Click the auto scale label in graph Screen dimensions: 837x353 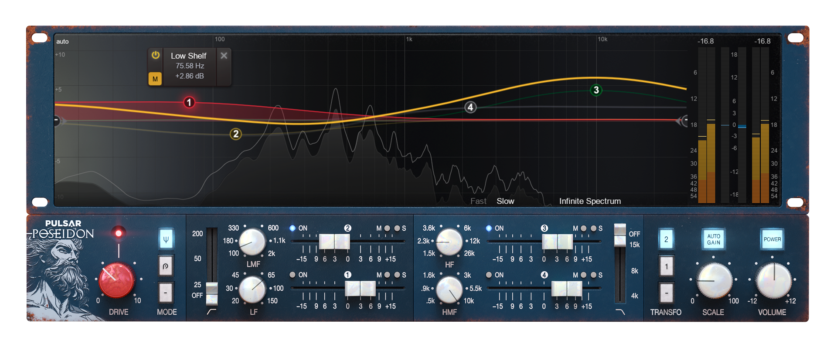[62, 41]
